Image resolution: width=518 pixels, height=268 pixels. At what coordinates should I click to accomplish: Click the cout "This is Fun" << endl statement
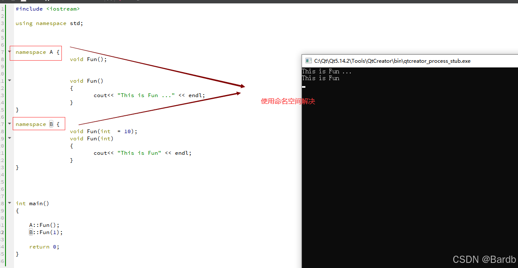coord(142,153)
